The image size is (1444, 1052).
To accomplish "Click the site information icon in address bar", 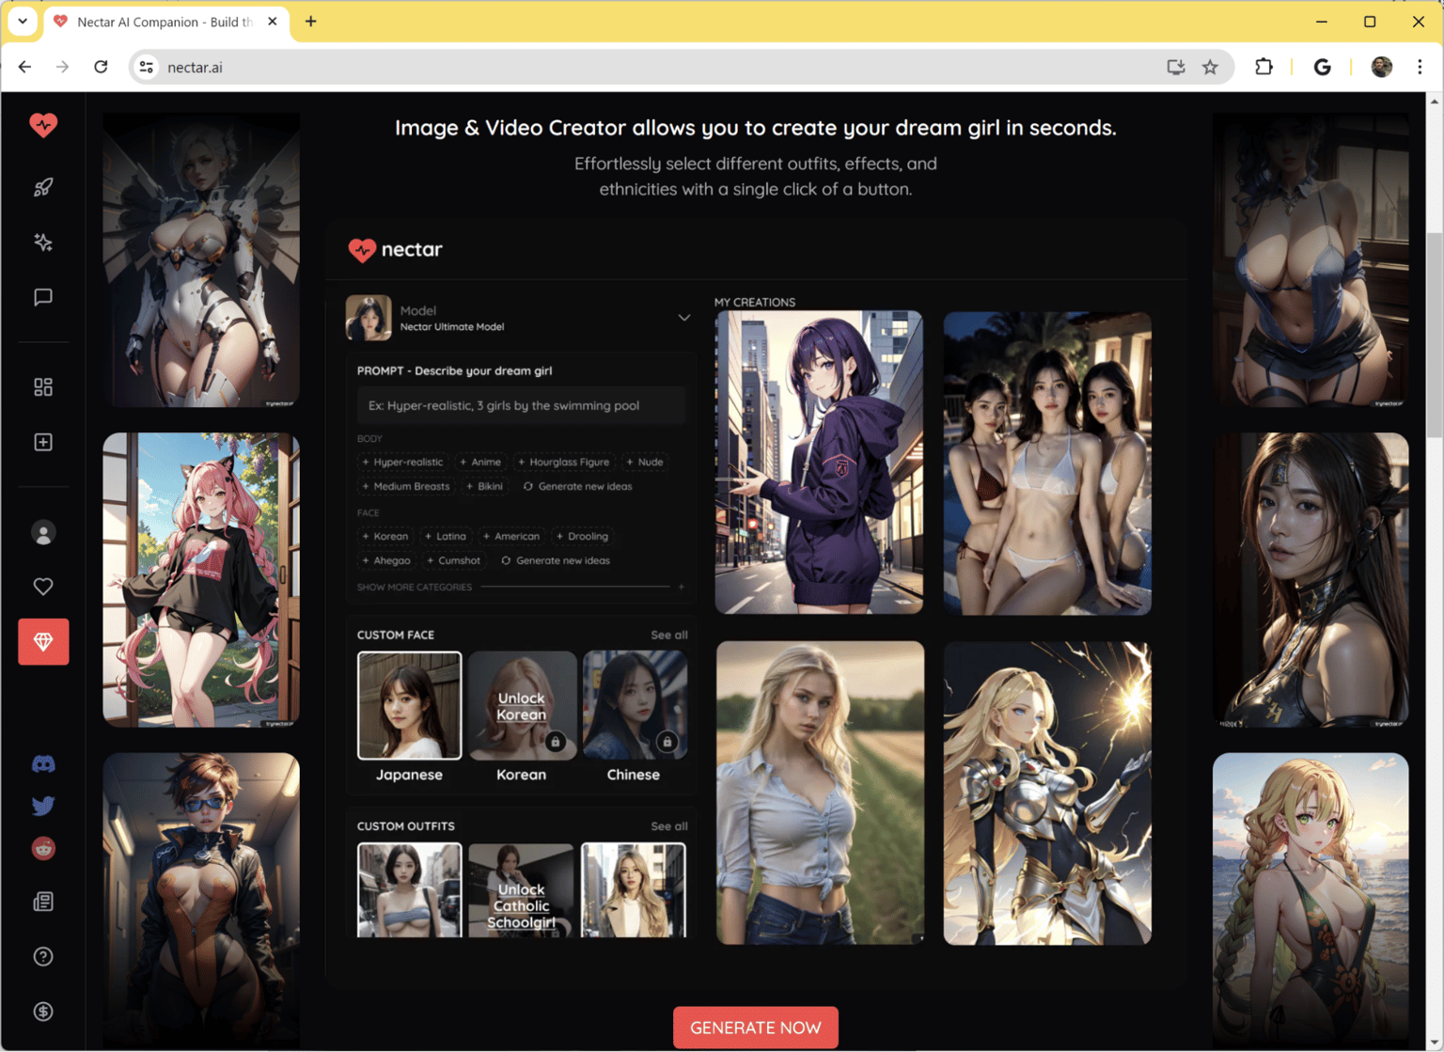I will [x=147, y=67].
